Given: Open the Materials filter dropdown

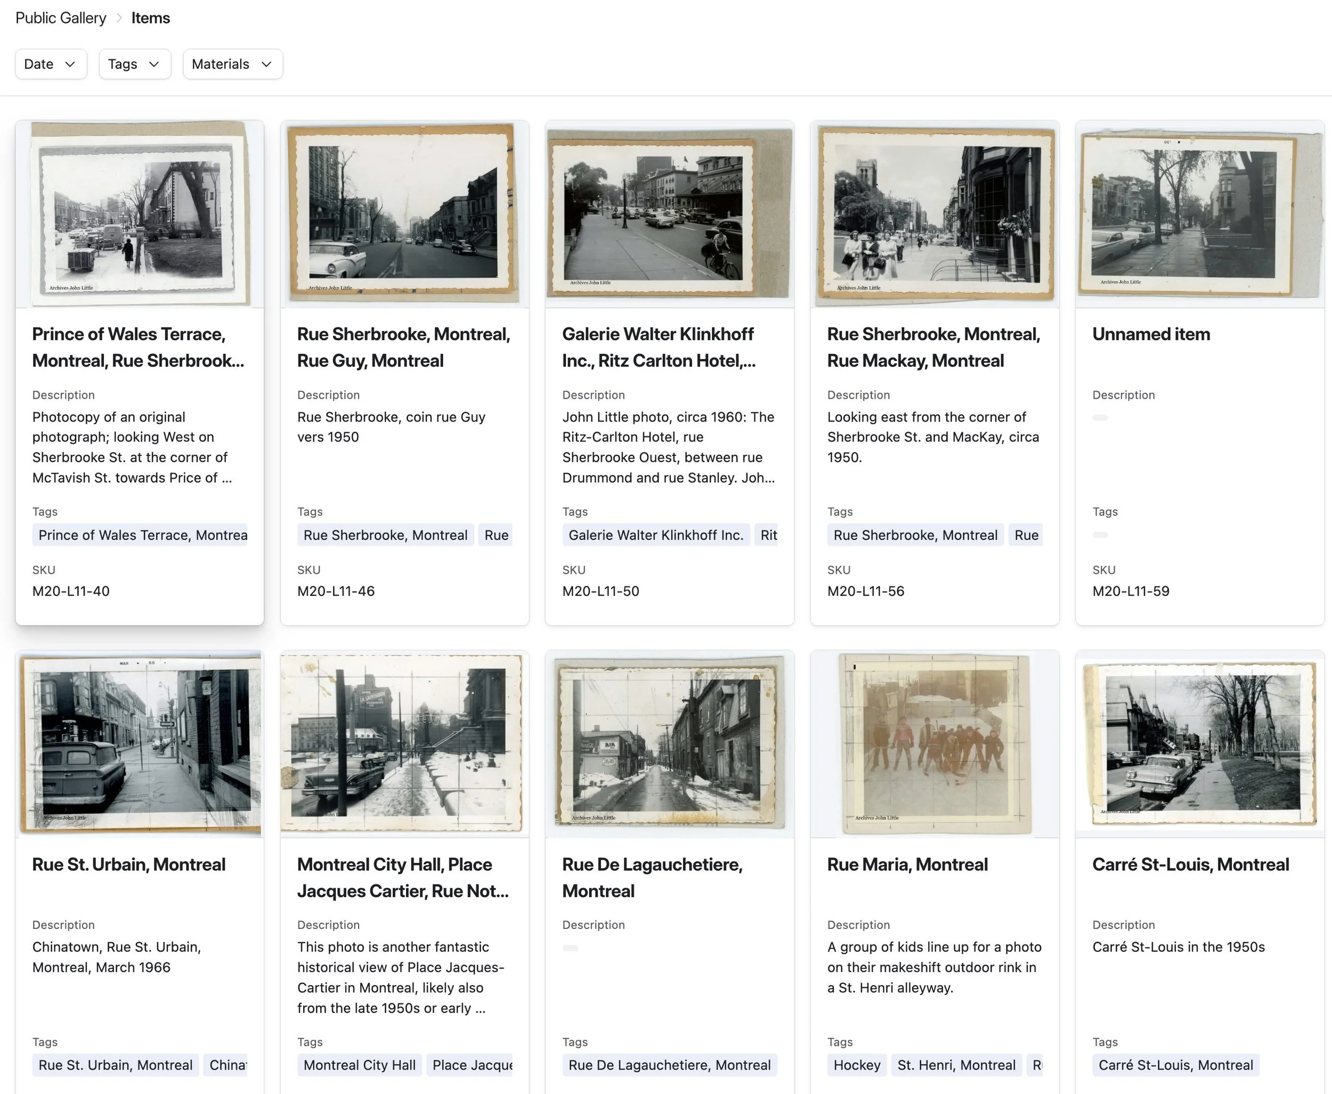Looking at the screenshot, I should pos(232,64).
